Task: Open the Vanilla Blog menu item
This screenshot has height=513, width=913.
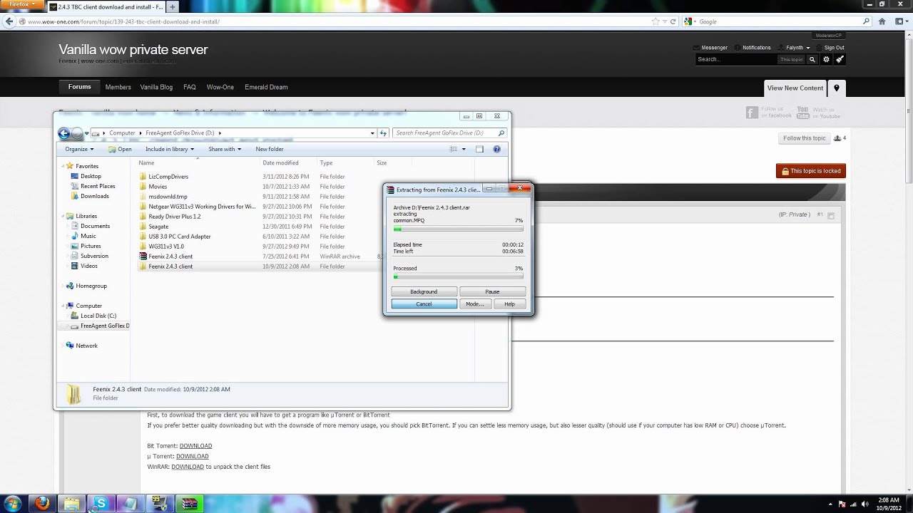Action: pos(156,87)
